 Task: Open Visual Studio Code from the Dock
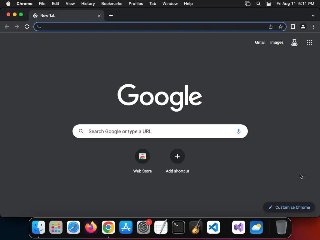click(x=213, y=227)
